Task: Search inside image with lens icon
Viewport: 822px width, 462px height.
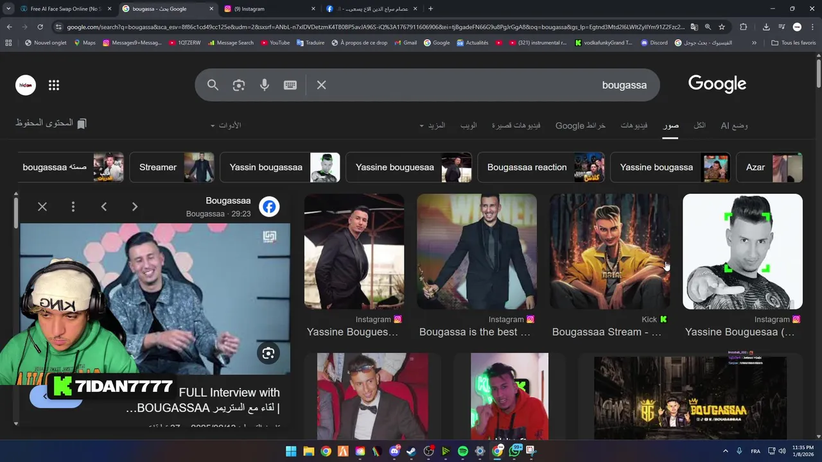Action: [268, 354]
